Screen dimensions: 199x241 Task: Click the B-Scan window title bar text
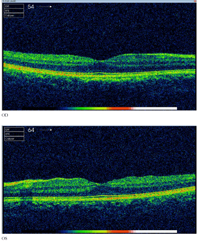[9, 1]
